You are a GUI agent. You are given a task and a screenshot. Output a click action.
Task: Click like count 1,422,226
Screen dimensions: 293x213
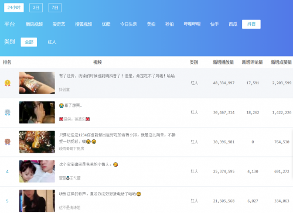[x=282, y=112]
